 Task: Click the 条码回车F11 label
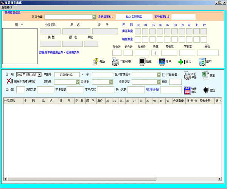point(105,17)
